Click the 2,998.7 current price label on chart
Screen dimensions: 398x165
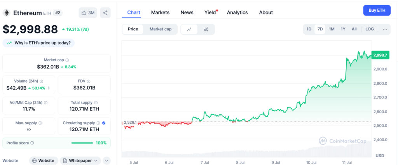tap(380, 55)
